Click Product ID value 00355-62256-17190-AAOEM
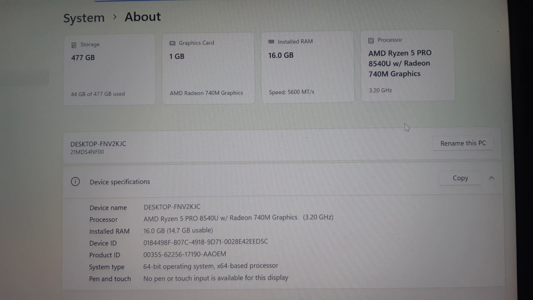 point(185,254)
